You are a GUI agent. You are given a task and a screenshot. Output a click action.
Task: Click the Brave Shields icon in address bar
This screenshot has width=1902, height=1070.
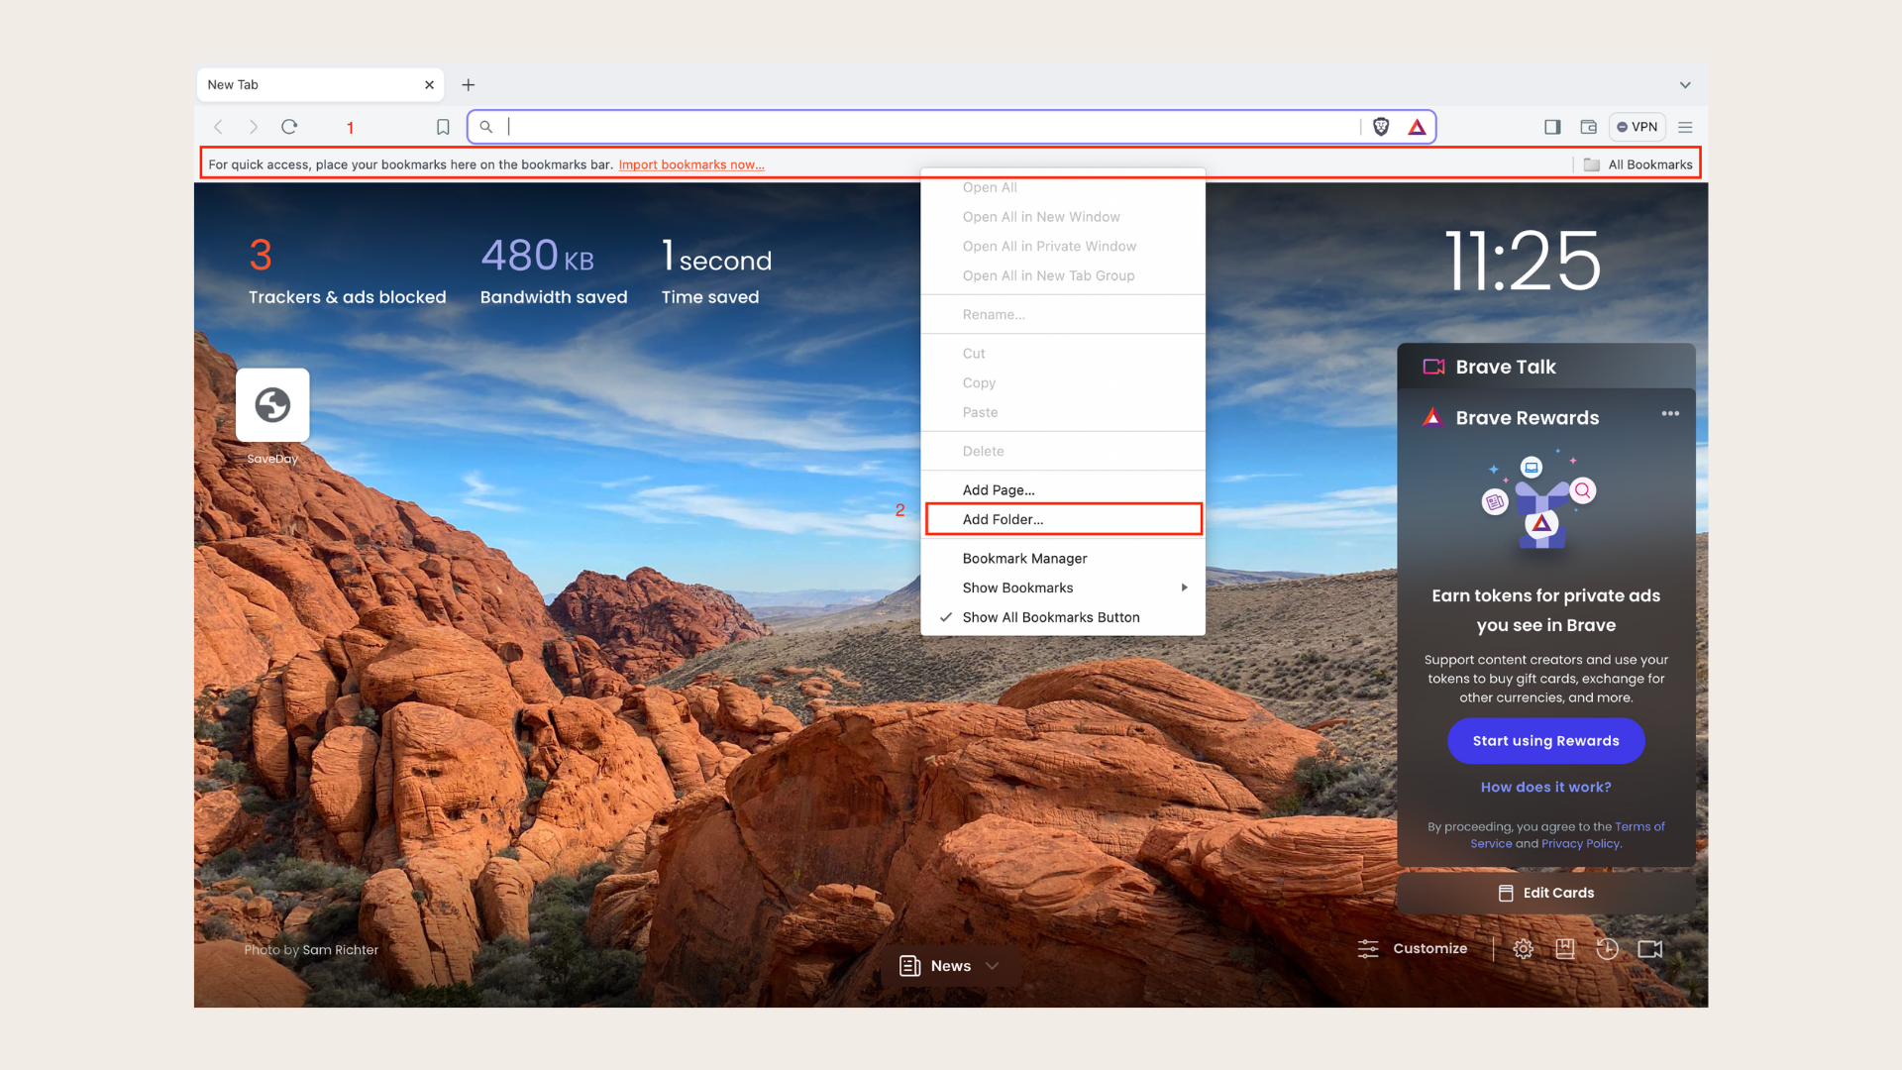pos(1381,127)
